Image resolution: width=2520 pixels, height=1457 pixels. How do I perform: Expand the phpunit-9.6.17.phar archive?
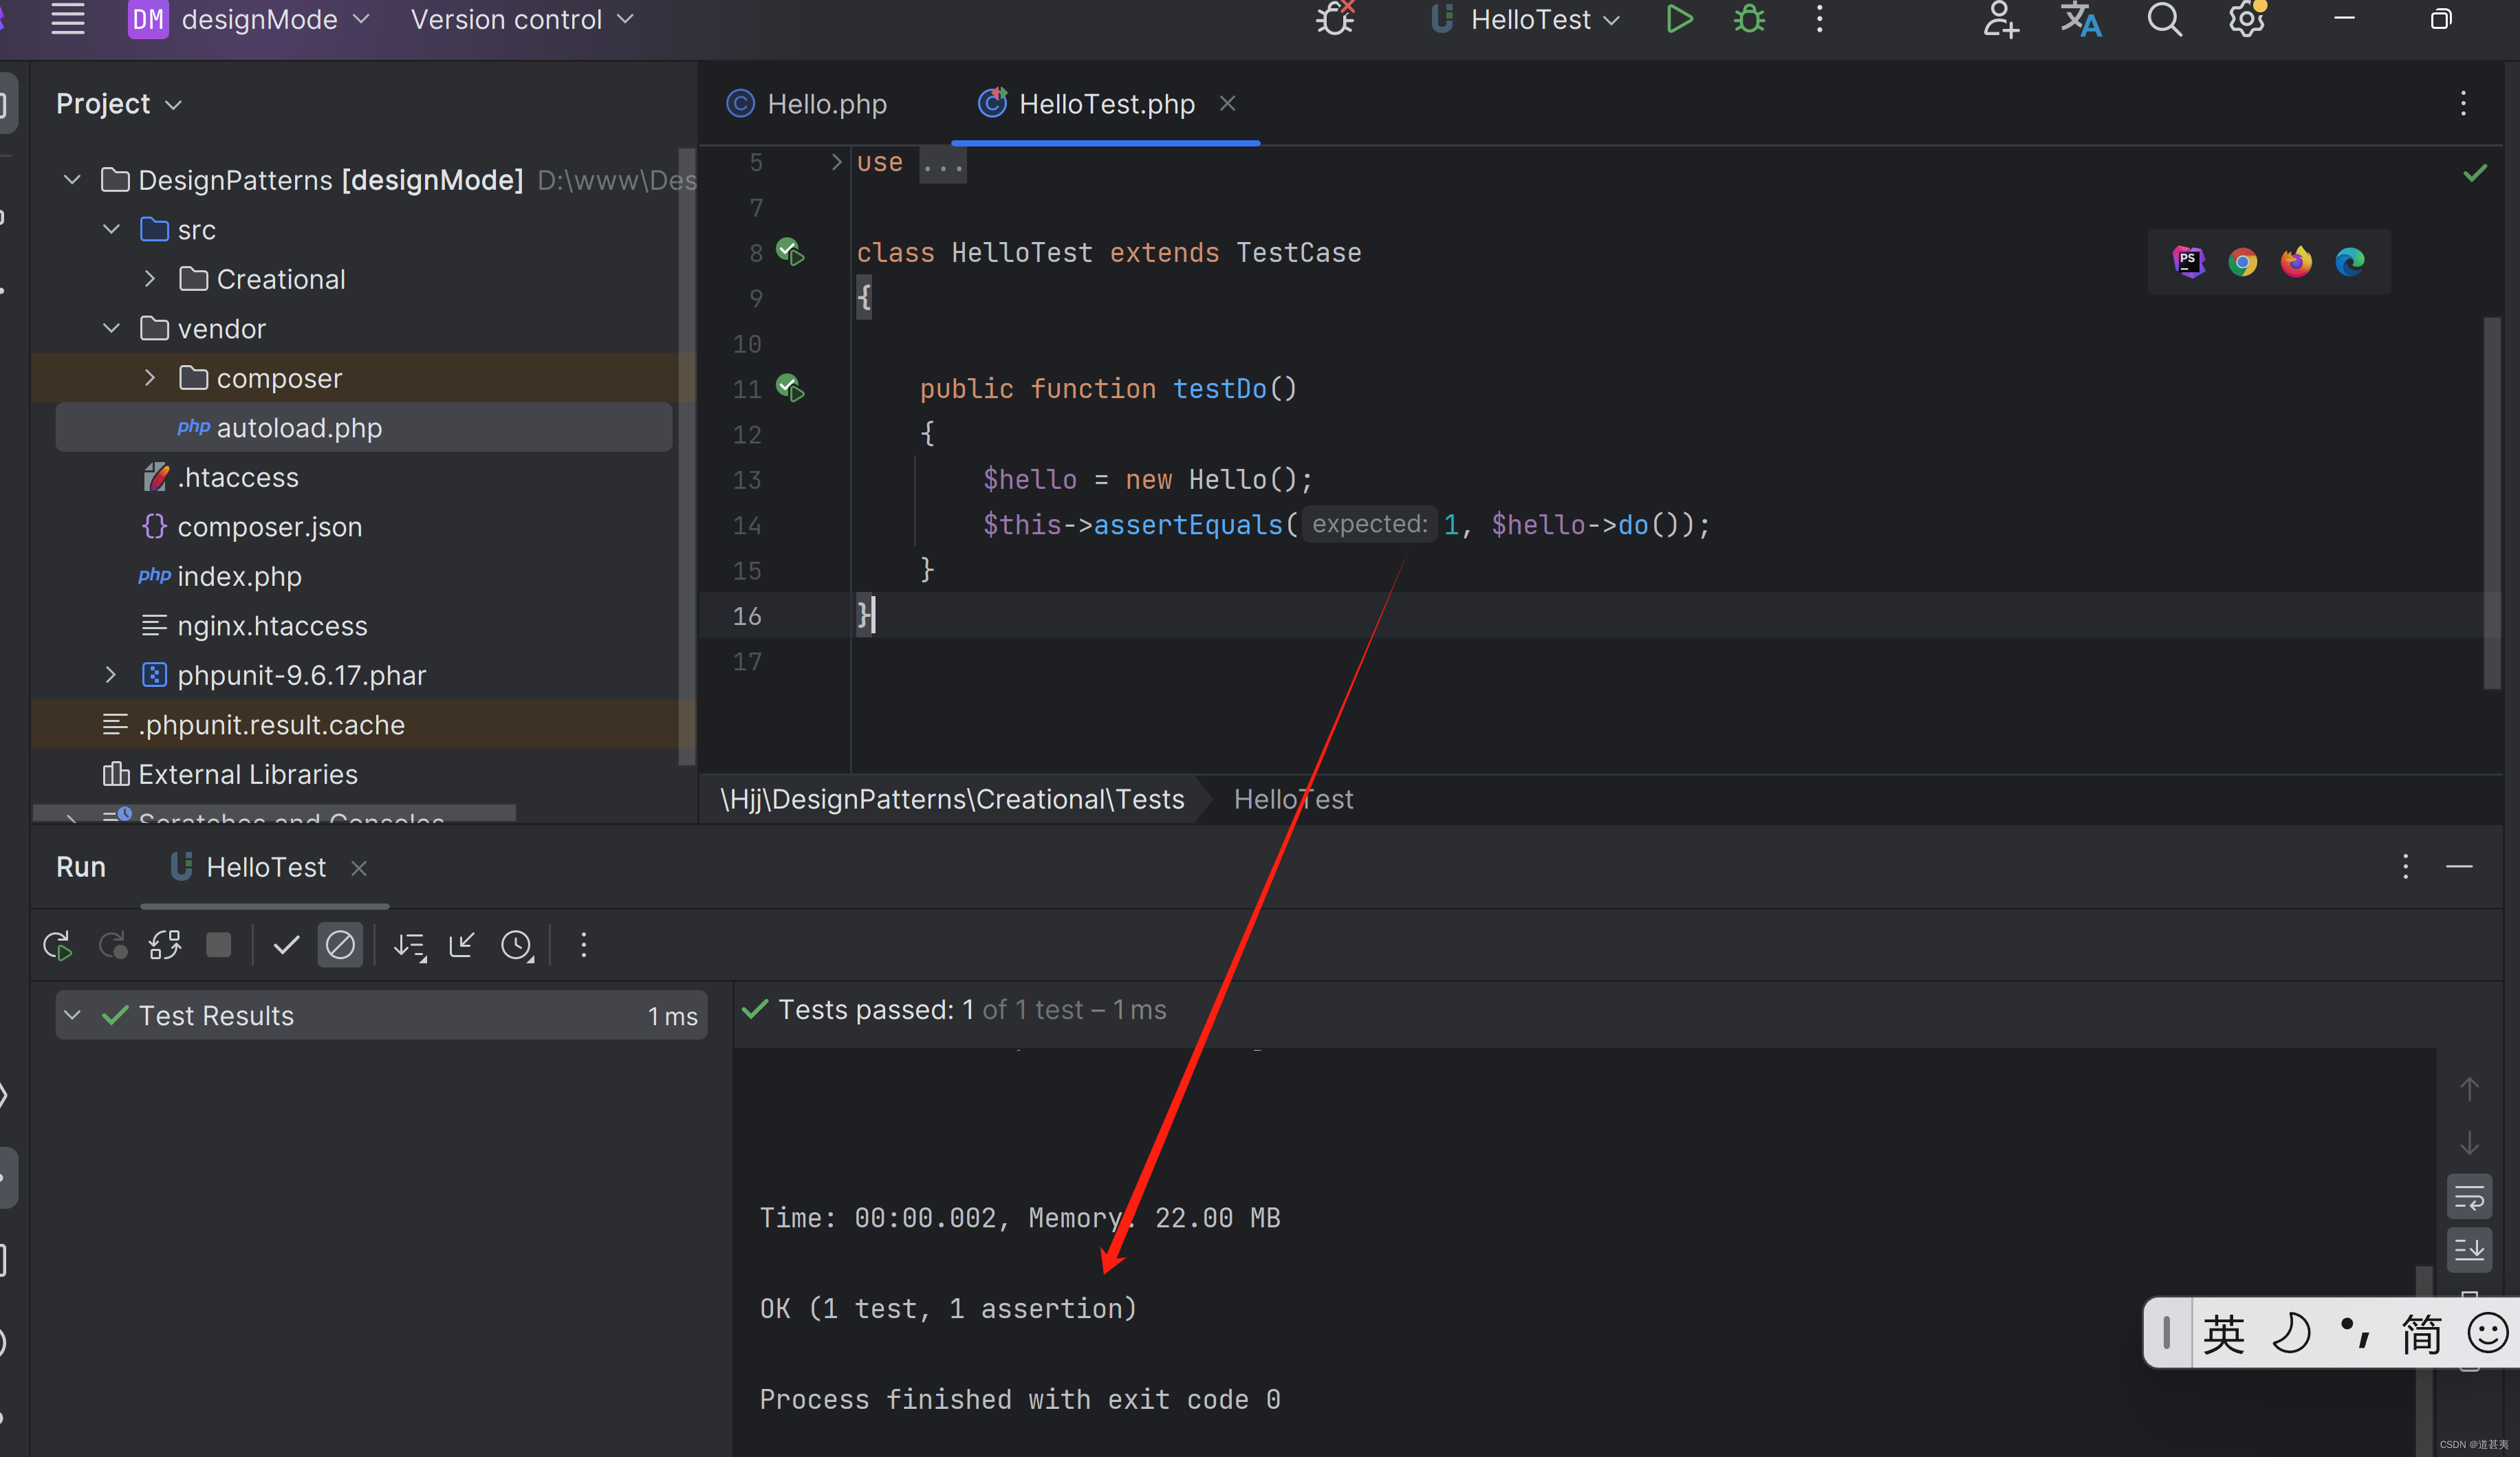[x=111, y=675]
